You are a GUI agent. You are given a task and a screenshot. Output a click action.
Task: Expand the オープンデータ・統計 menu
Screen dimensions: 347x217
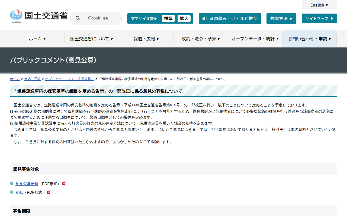[255, 39]
